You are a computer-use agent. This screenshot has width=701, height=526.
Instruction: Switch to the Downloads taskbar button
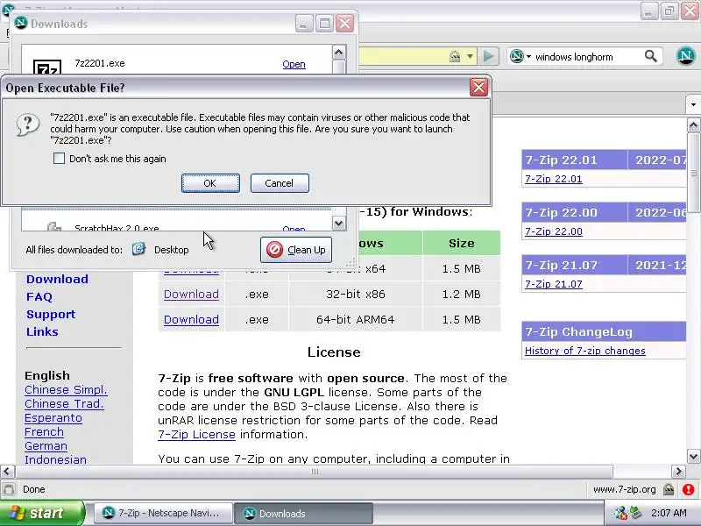(x=303, y=513)
